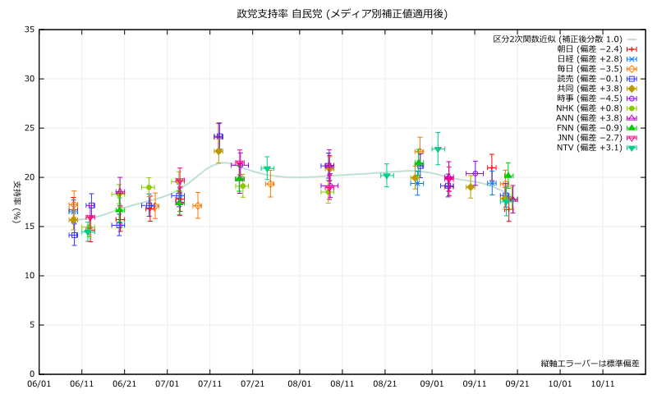Click the 支持率 (%) vertical axis label
This screenshot has width=657, height=394.
point(16,202)
